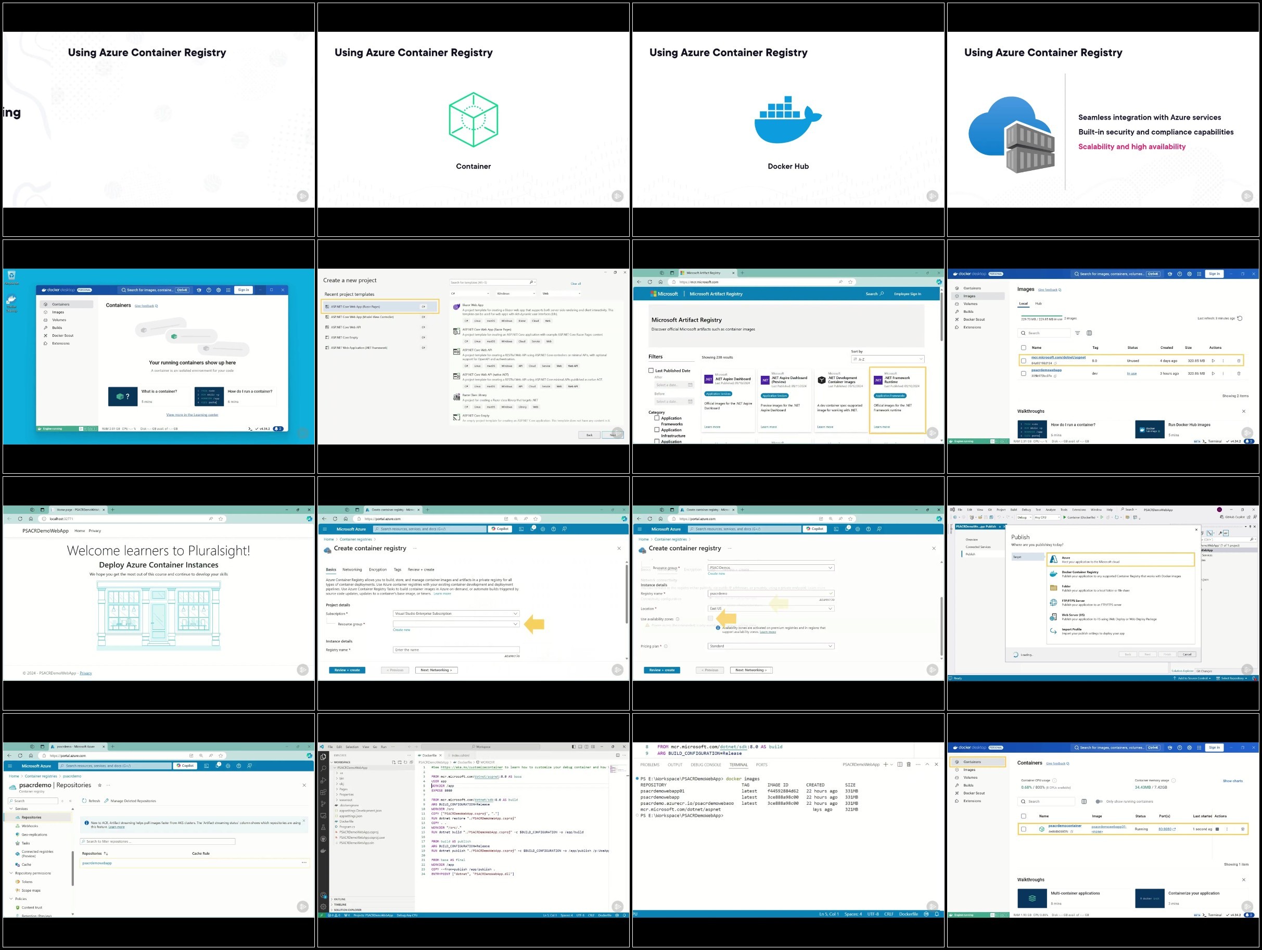This screenshot has height=950, width=1262.
Task: Open Docker Desktop shortcut on the Windows desktop
Action: 11,303
